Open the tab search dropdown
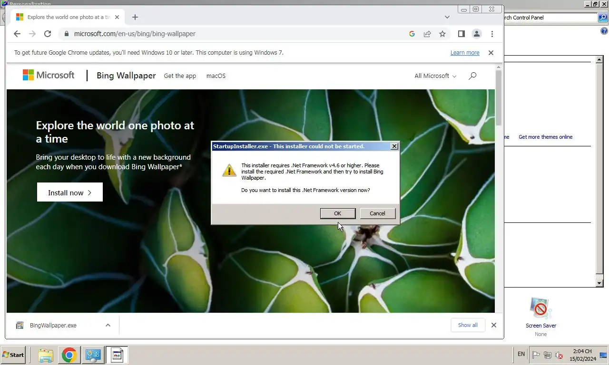Screen dimensions: 609x365 pyautogui.click(x=447, y=17)
